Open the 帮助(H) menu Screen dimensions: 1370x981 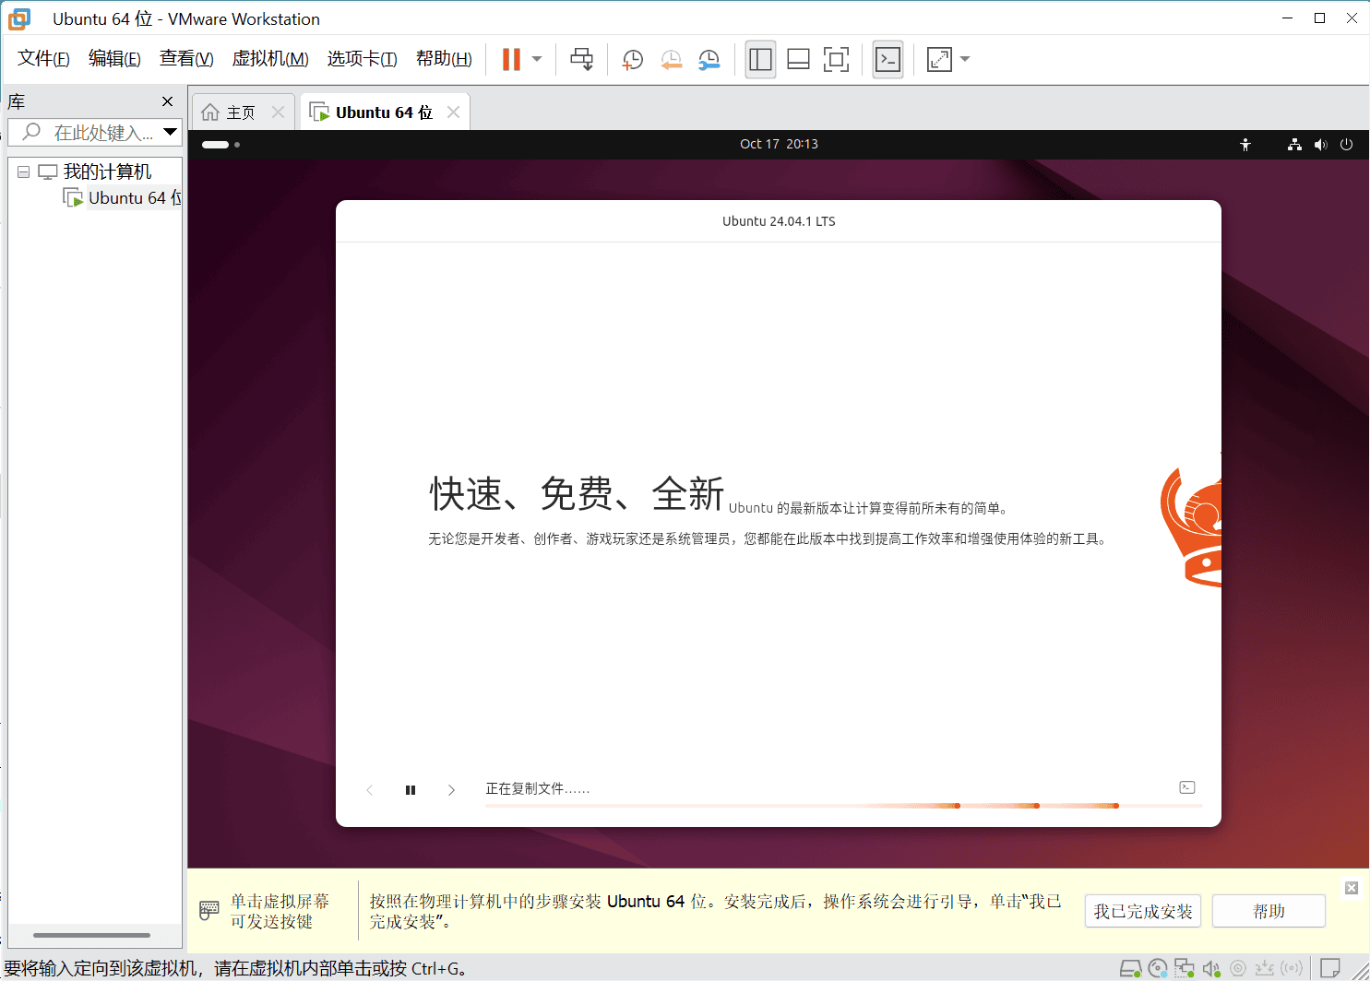click(444, 59)
